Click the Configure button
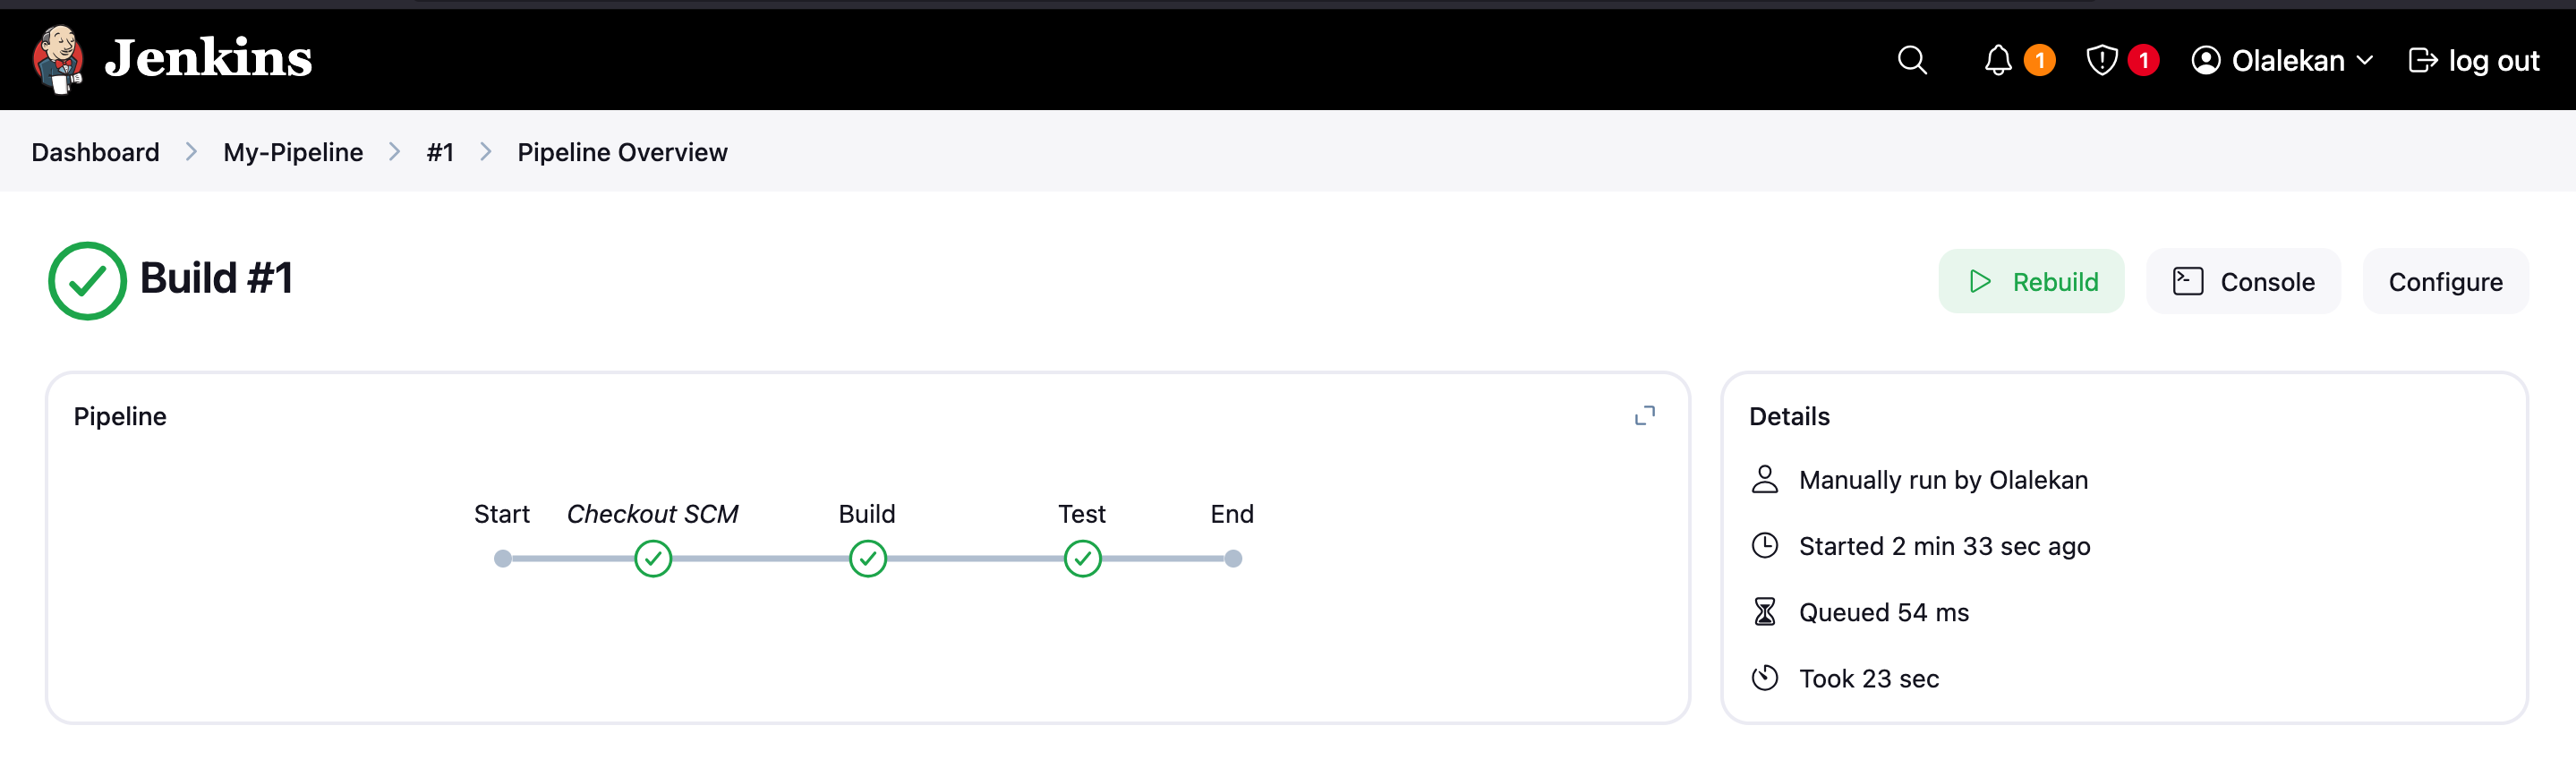This screenshot has height=777, width=2576. coord(2445,281)
